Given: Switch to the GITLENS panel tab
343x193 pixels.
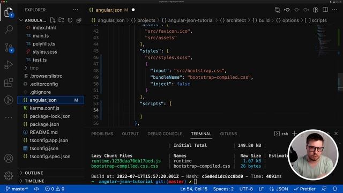Looking at the screenshot, I should coord(229,133).
